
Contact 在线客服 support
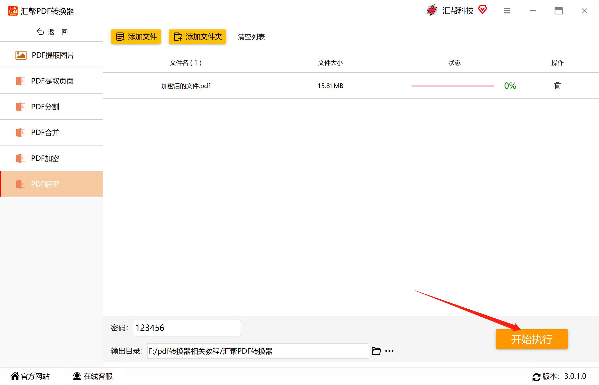[93, 376]
